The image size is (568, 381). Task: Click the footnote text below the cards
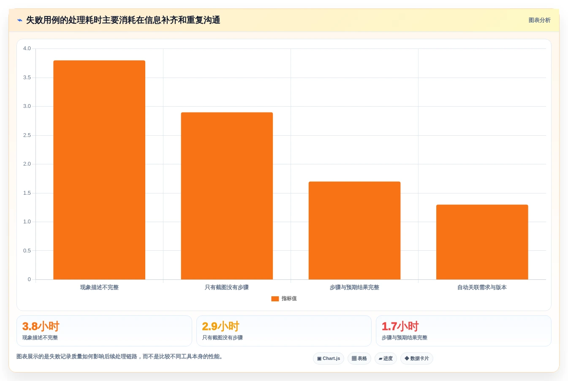tap(120, 357)
